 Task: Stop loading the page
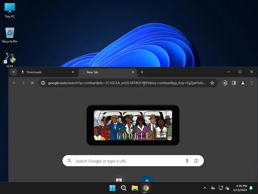[32, 83]
